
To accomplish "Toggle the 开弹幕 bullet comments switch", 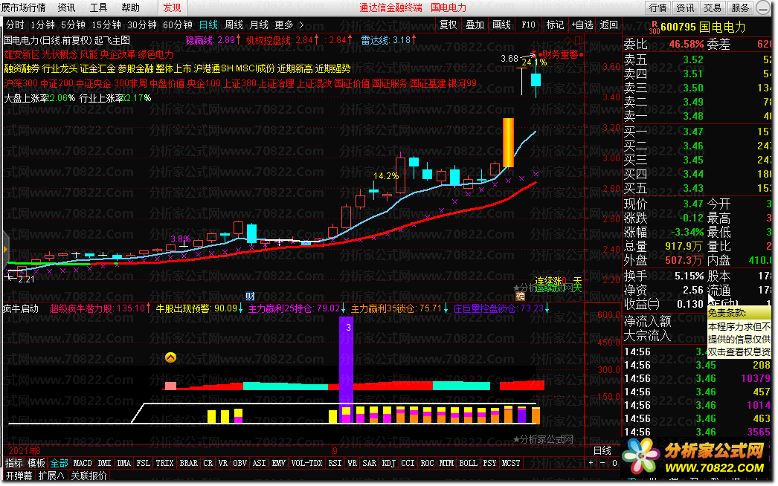I will click(19, 476).
